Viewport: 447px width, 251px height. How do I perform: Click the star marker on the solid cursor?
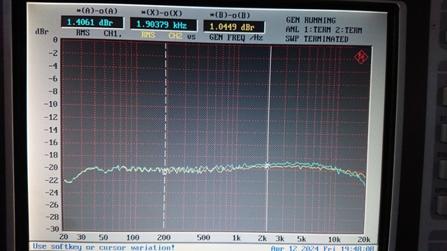coord(267,166)
